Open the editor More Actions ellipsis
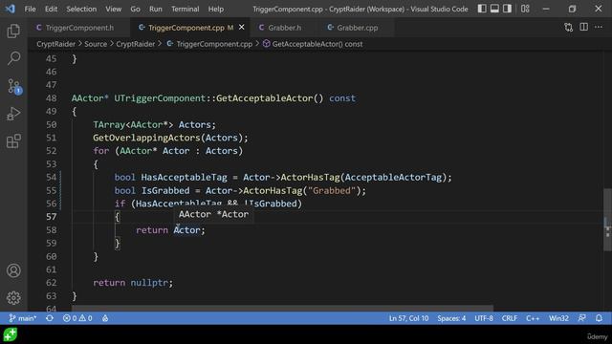612x344 pixels. click(599, 28)
